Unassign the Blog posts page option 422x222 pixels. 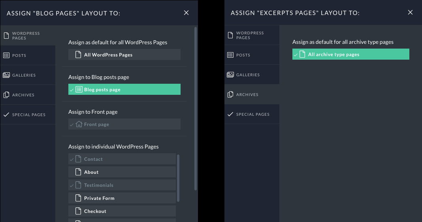pyautogui.click(x=124, y=89)
